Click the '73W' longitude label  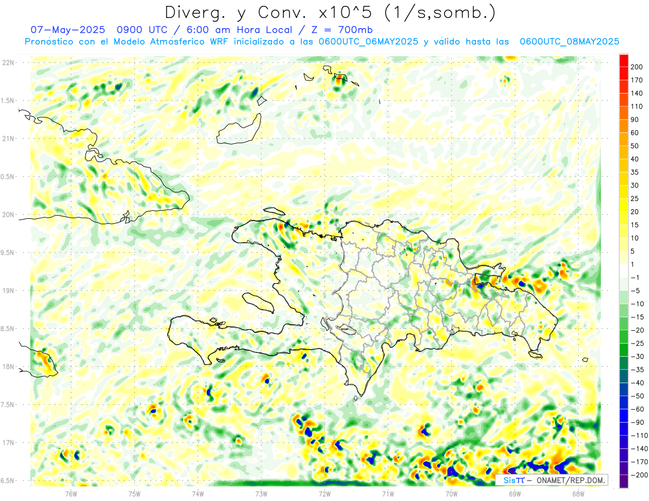pos(261,493)
